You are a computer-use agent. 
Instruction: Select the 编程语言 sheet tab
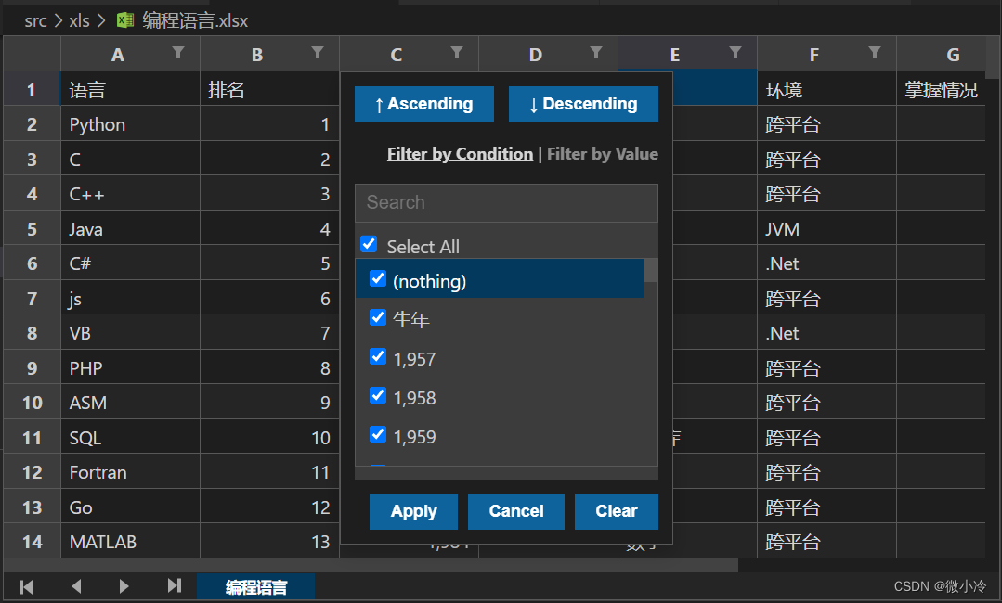coord(255,586)
